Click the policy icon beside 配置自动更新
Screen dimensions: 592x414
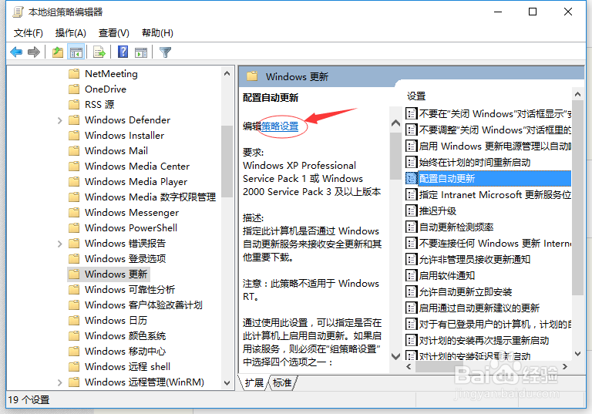tap(411, 178)
